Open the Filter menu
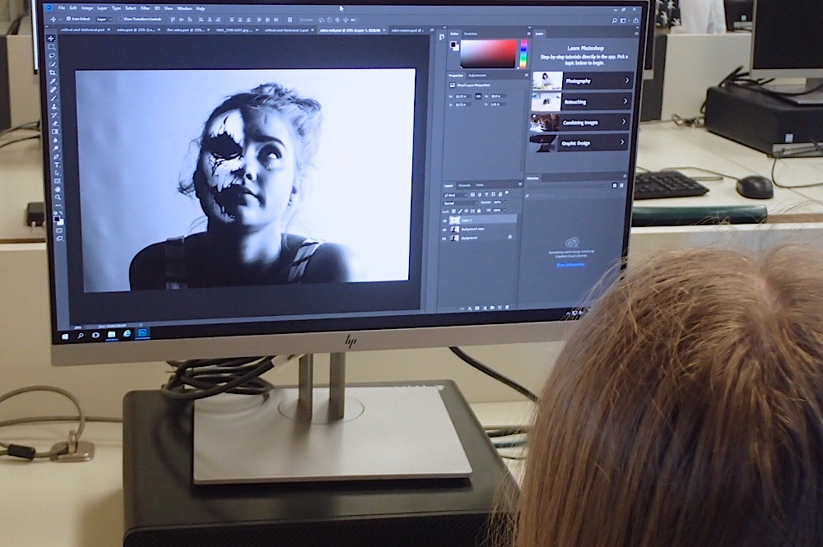This screenshot has height=547, width=823. click(x=145, y=8)
